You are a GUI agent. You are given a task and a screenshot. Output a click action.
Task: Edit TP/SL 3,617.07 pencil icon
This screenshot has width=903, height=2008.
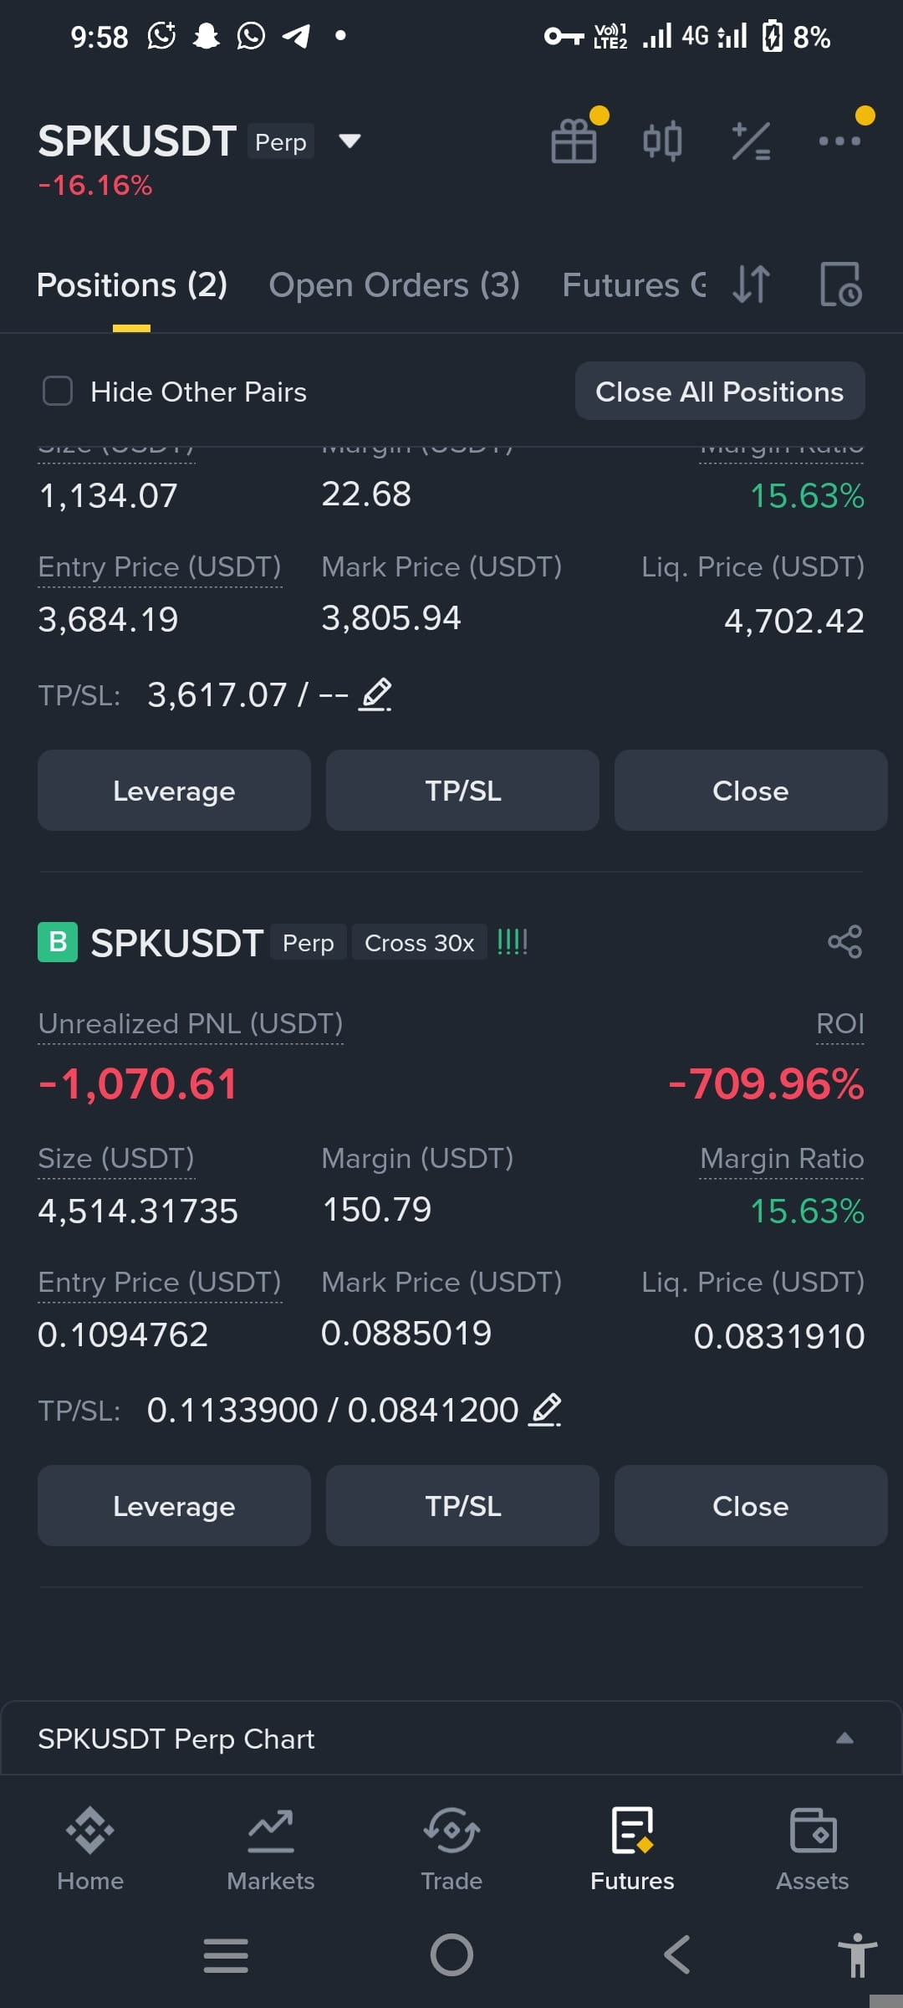point(375,694)
